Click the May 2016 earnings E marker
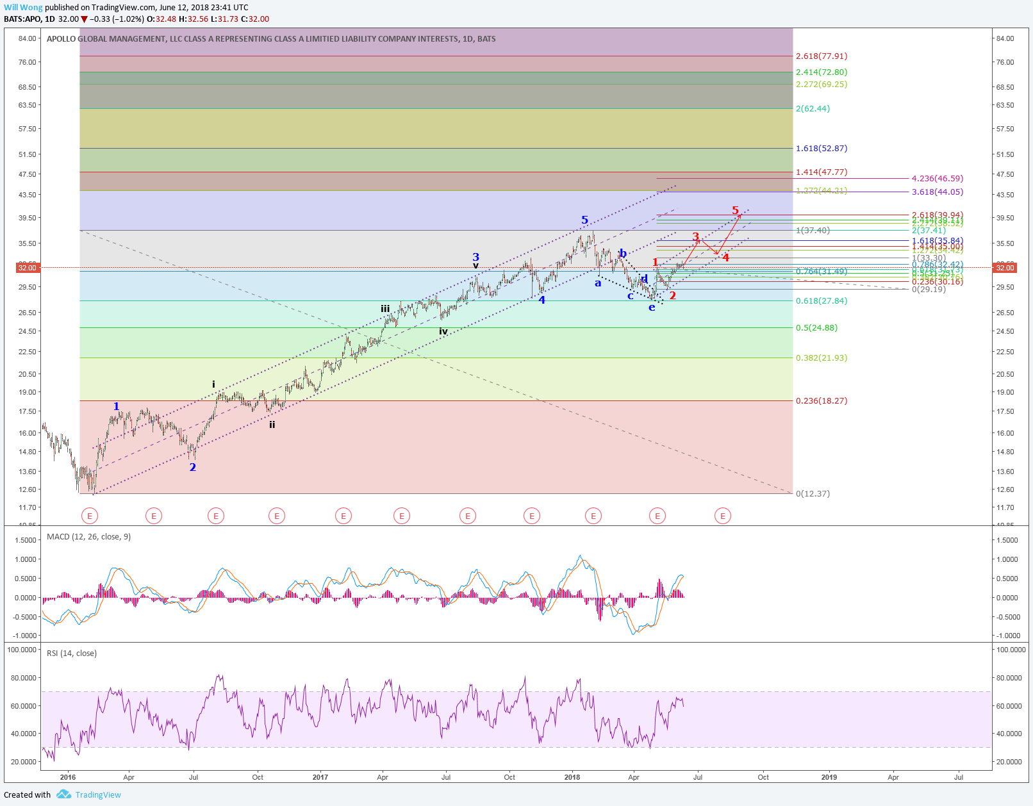Image resolution: width=1033 pixels, height=806 pixels. (153, 516)
